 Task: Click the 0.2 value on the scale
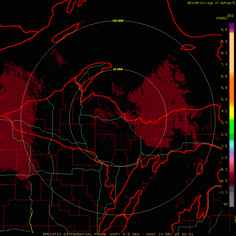tap(224, 169)
